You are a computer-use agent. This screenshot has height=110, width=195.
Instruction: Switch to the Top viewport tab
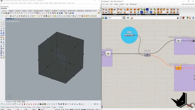point(15,102)
